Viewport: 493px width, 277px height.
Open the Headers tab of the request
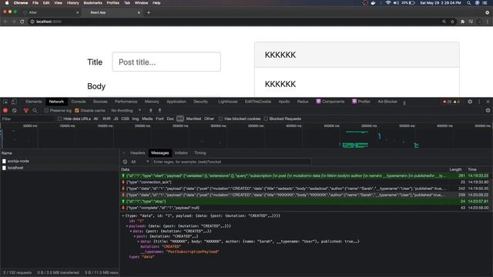pos(137,153)
